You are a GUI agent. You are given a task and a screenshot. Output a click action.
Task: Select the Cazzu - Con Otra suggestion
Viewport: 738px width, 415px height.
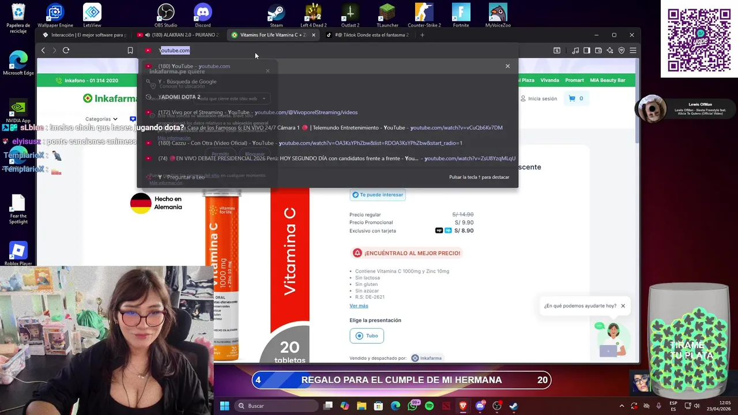(x=327, y=143)
